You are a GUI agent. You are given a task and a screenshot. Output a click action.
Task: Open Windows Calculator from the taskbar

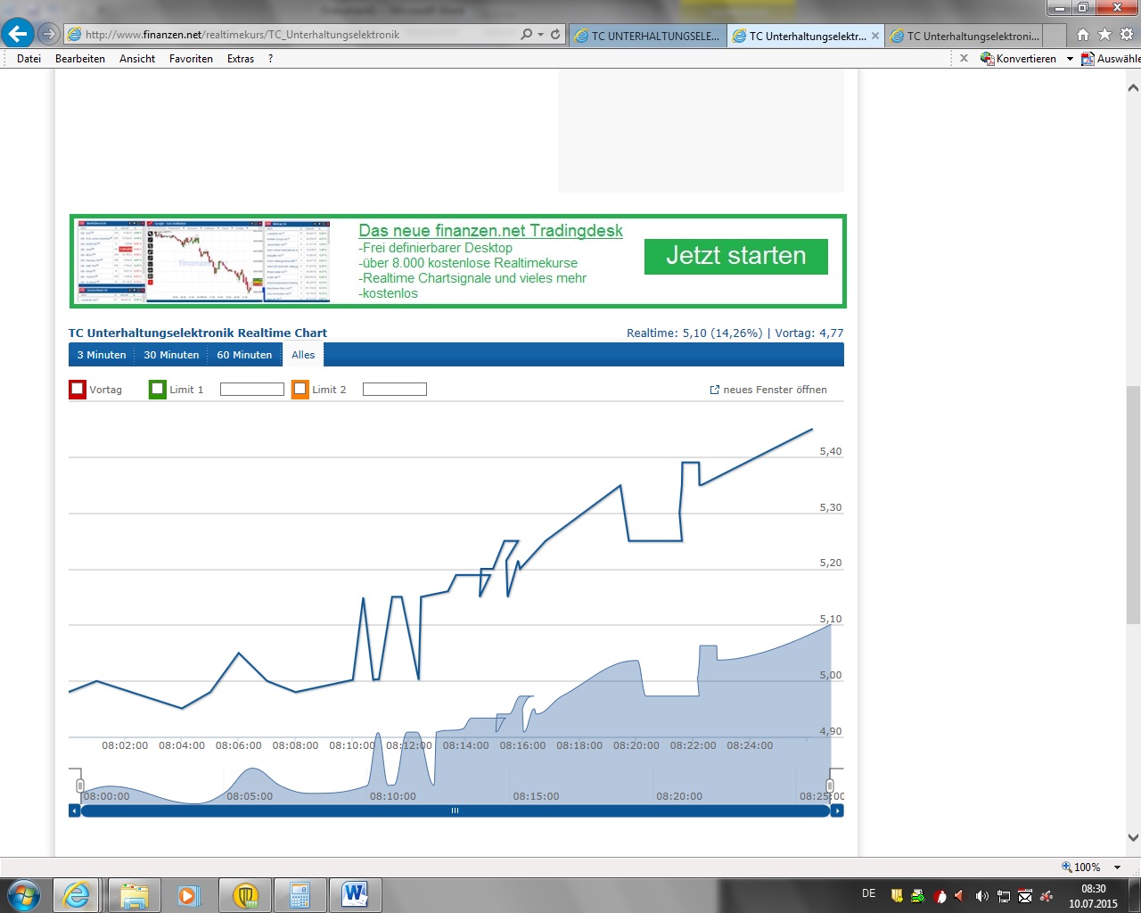(300, 894)
